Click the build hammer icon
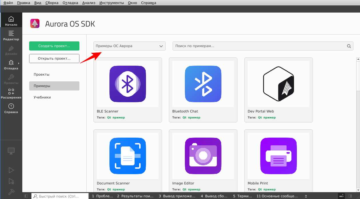 pyautogui.click(x=11, y=192)
